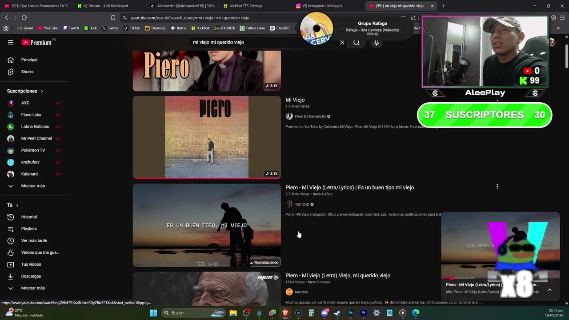Open Piero - Mi Viejo (Letra/Lyrics) title
569x320 pixels.
click(x=350, y=188)
